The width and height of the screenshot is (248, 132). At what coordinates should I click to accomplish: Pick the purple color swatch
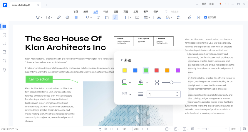[x=178, y=70]
